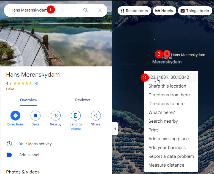Click the red map pin marker

click(167, 55)
